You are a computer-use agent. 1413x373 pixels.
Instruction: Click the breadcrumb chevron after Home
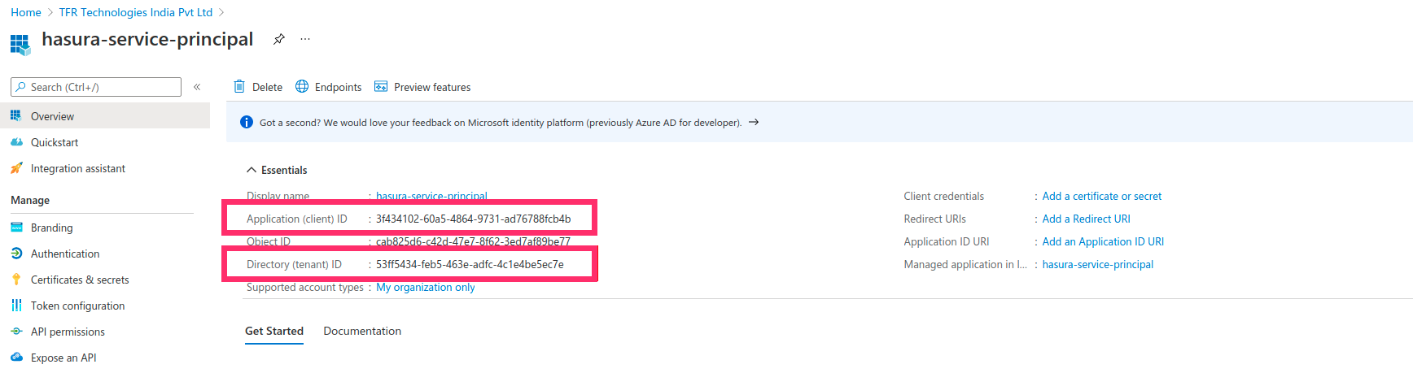click(x=50, y=12)
